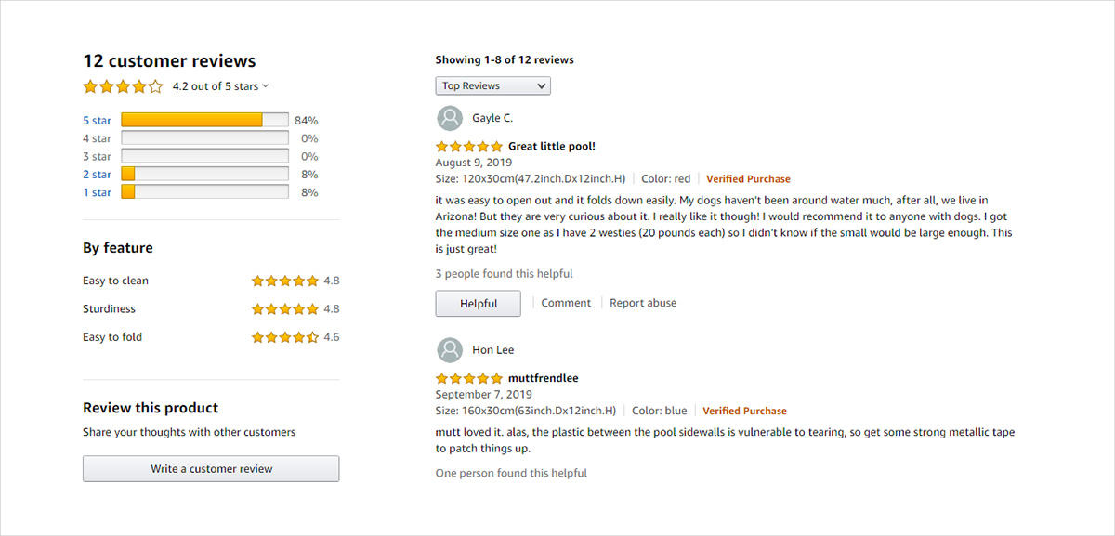This screenshot has height=536, width=1115.
Task: Click overall 4.2 star rating icons
Action: point(123,86)
